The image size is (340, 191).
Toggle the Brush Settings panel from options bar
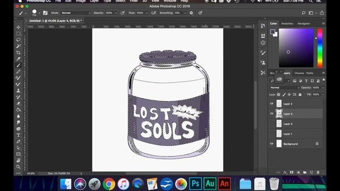(x=45, y=13)
